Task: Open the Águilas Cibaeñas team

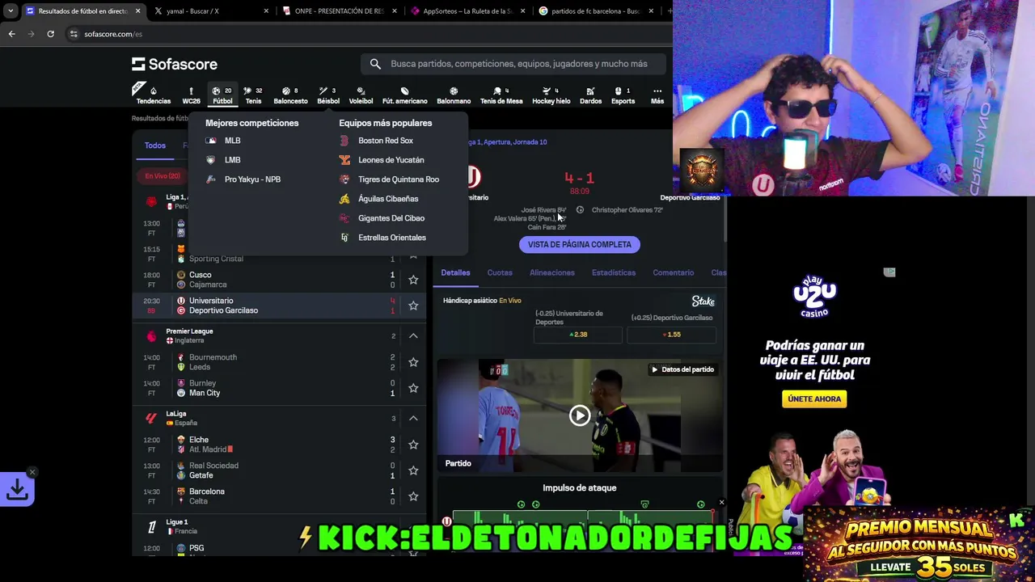Action: click(x=388, y=199)
